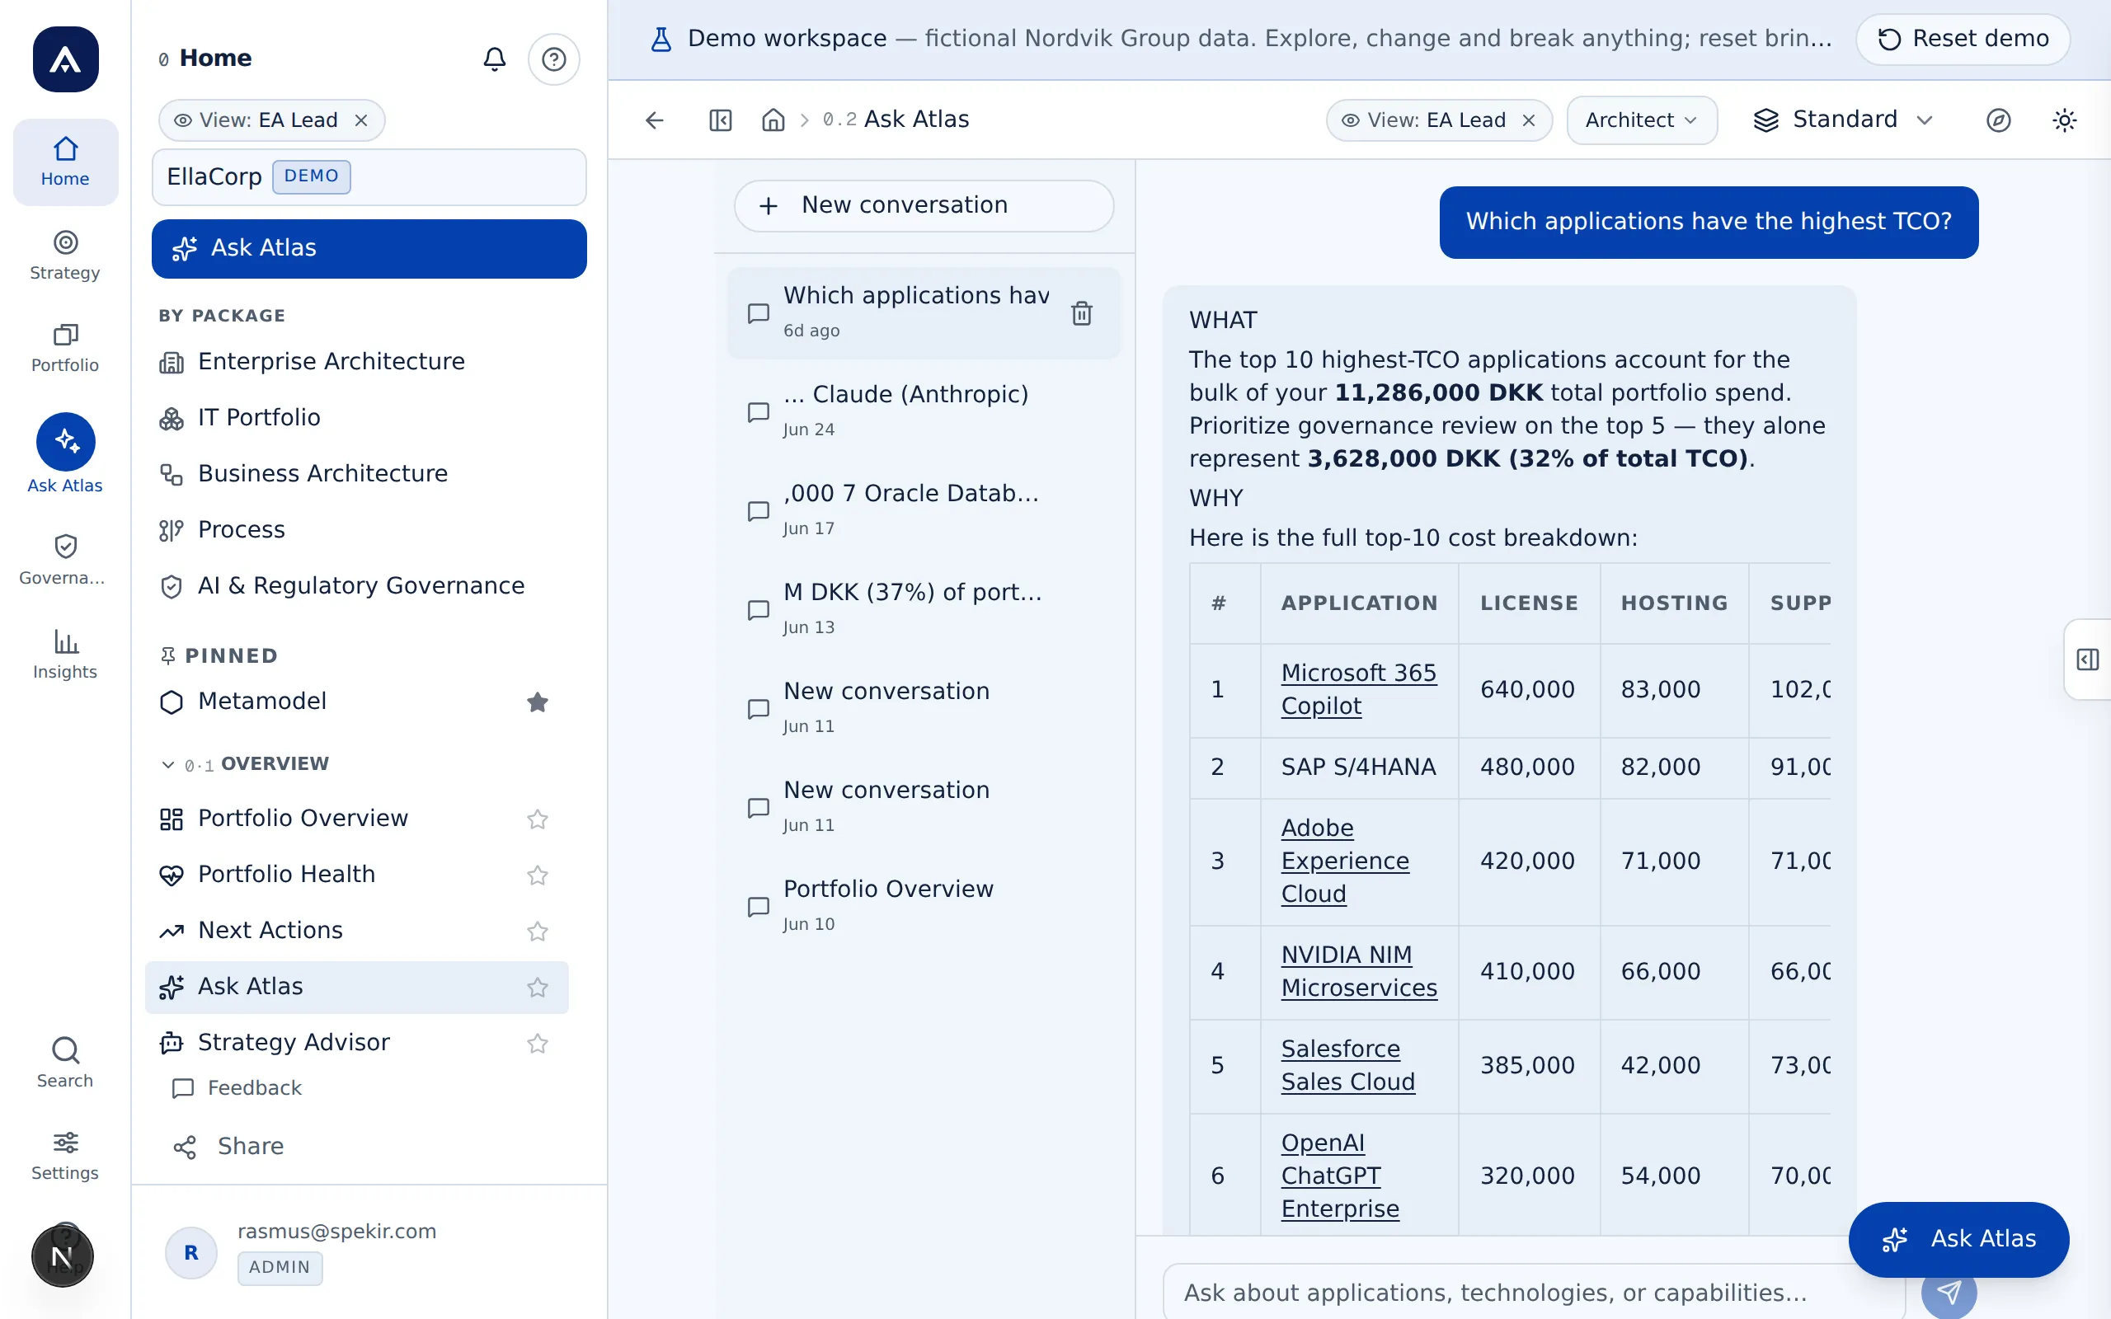The image size is (2111, 1319).
Task: Unpin Metamodel star
Action: point(538,702)
